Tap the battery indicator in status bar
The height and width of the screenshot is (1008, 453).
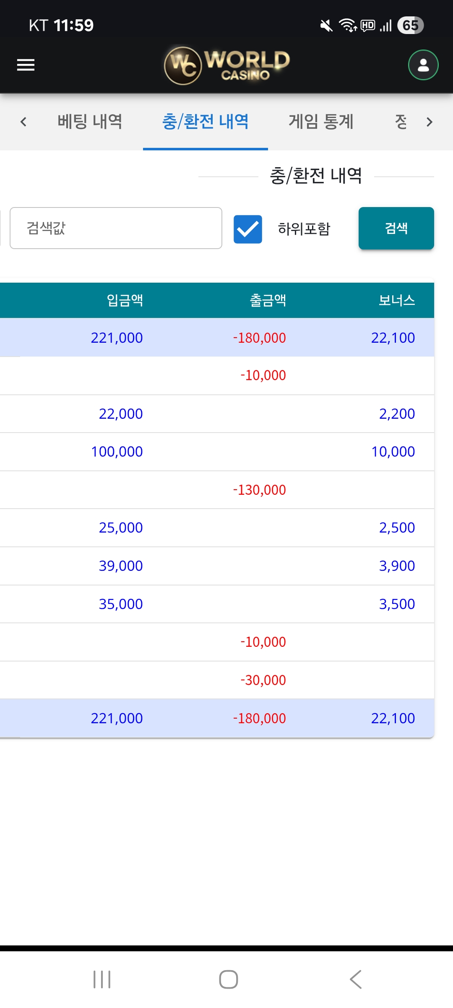click(410, 26)
